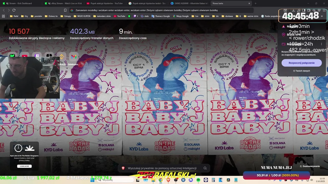Open the Gry bookmarks folder
328x184 pixels.
[25, 16]
